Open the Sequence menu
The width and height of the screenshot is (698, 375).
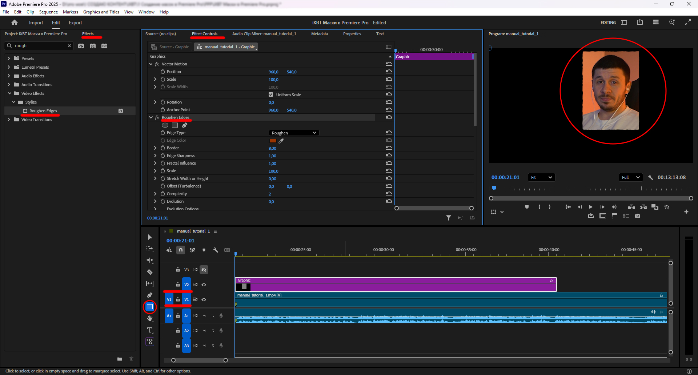click(x=48, y=12)
